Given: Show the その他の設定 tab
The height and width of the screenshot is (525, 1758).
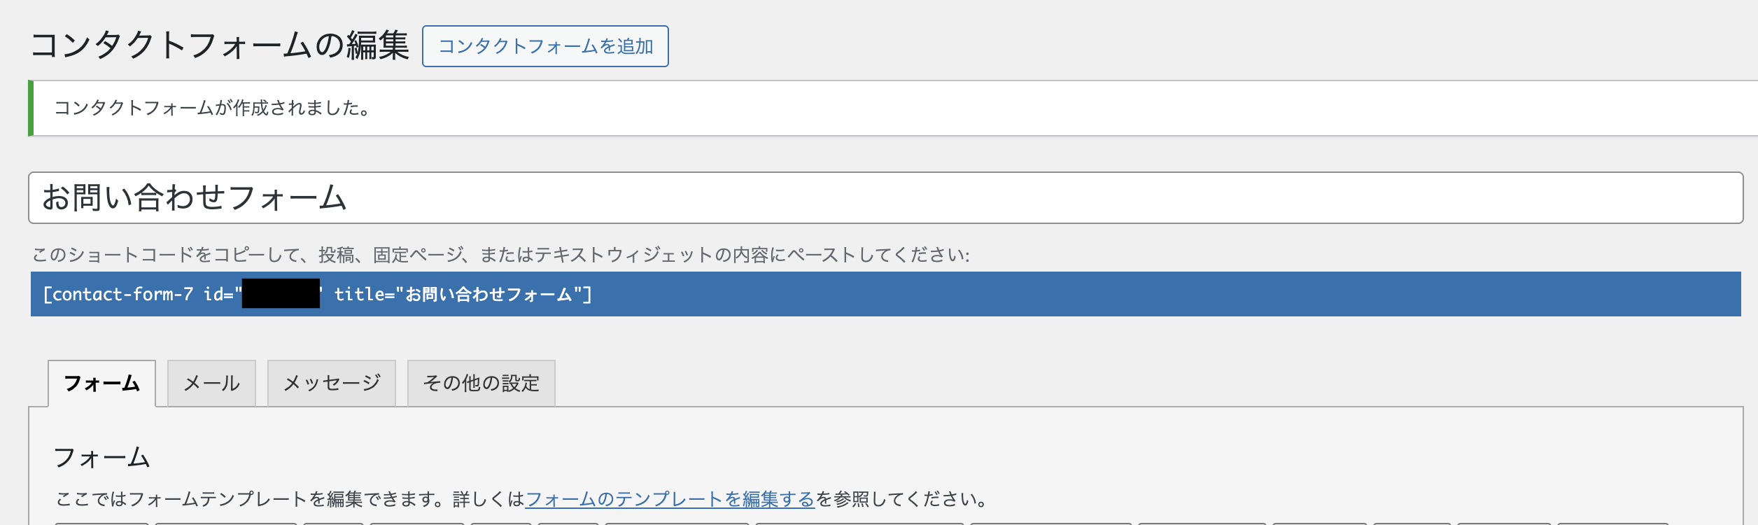Looking at the screenshot, I should pyautogui.click(x=481, y=383).
